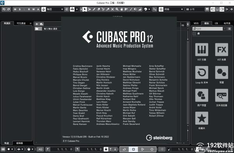Screen dimensions: 234x153
Task: Open the File Browser tile
Action: tap(222, 95)
